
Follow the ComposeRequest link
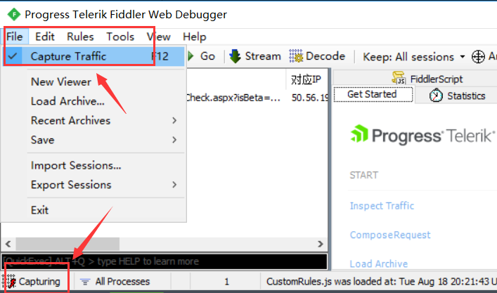[x=390, y=235]
